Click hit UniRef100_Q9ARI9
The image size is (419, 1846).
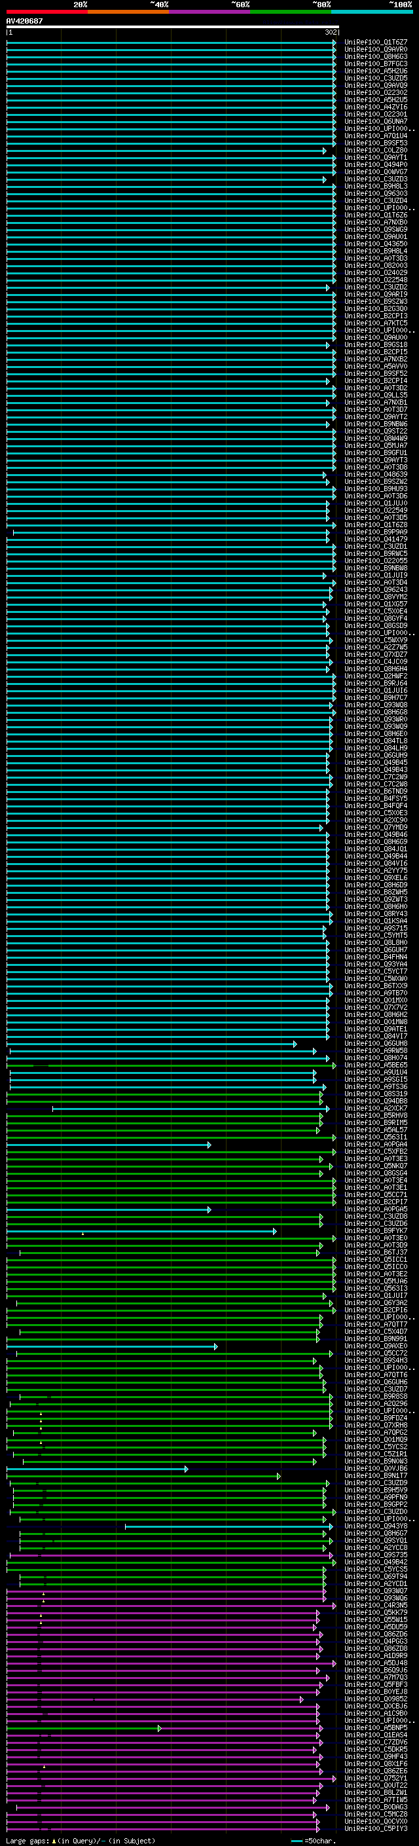[376, 295]
